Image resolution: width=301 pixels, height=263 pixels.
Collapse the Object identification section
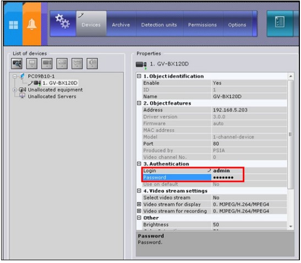(x=139, y=76)
